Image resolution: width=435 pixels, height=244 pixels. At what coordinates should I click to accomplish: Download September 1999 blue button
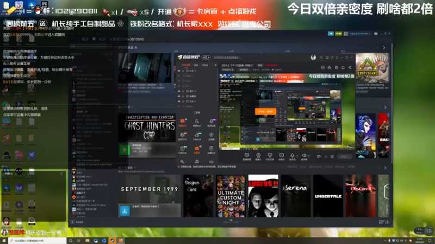pos(125,211)
